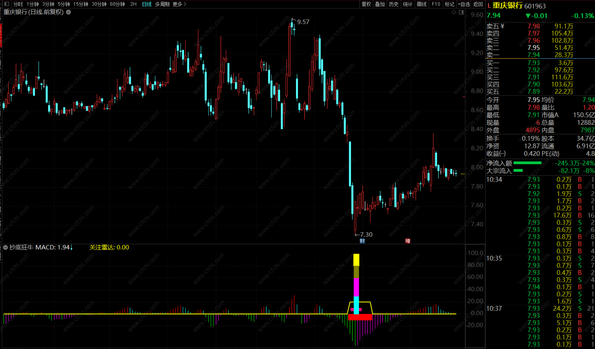Expand 抄底狂牛 indicator dropdown arrow

click(x=5, y=247)
